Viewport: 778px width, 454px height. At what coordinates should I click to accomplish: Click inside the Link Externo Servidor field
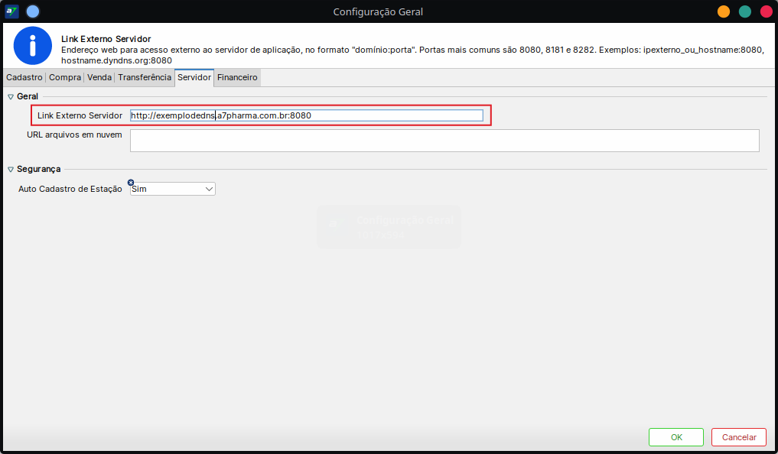coord(306,115)
